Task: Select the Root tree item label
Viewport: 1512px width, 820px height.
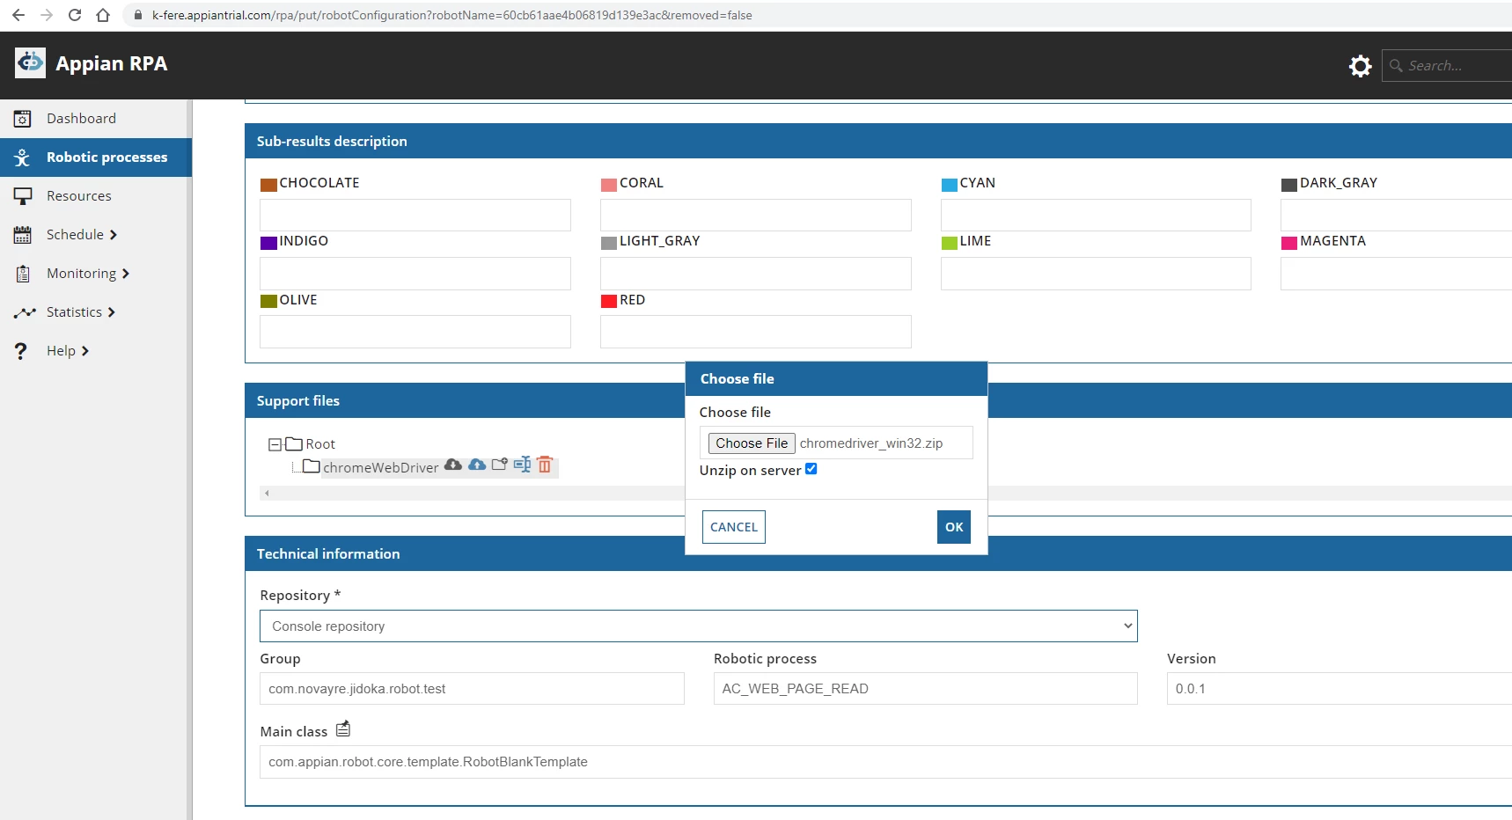Action: [320, 444]
